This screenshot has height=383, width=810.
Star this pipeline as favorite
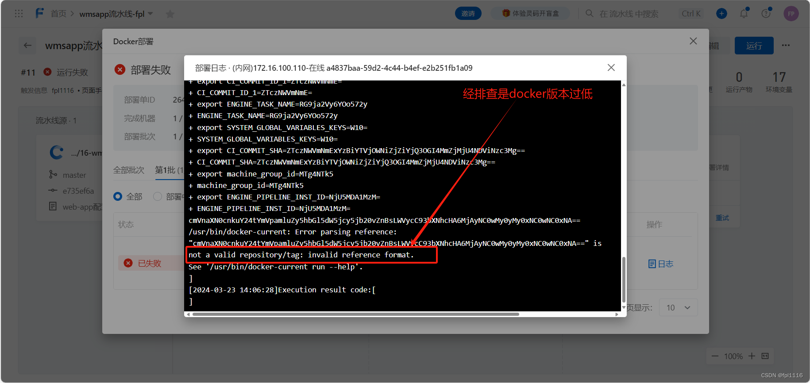pos(170,14)
